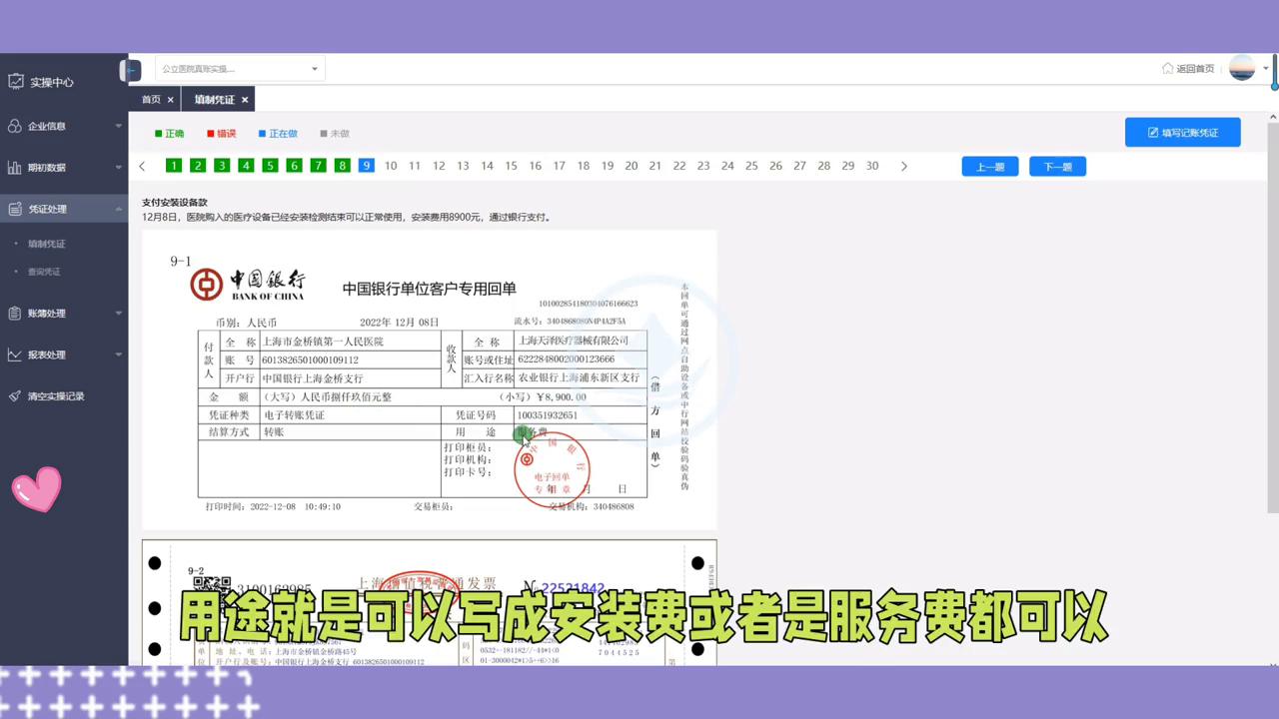Click question number 9
Image resolution: width=1279 pixels, height=719 pixels.
coord(366,165)
